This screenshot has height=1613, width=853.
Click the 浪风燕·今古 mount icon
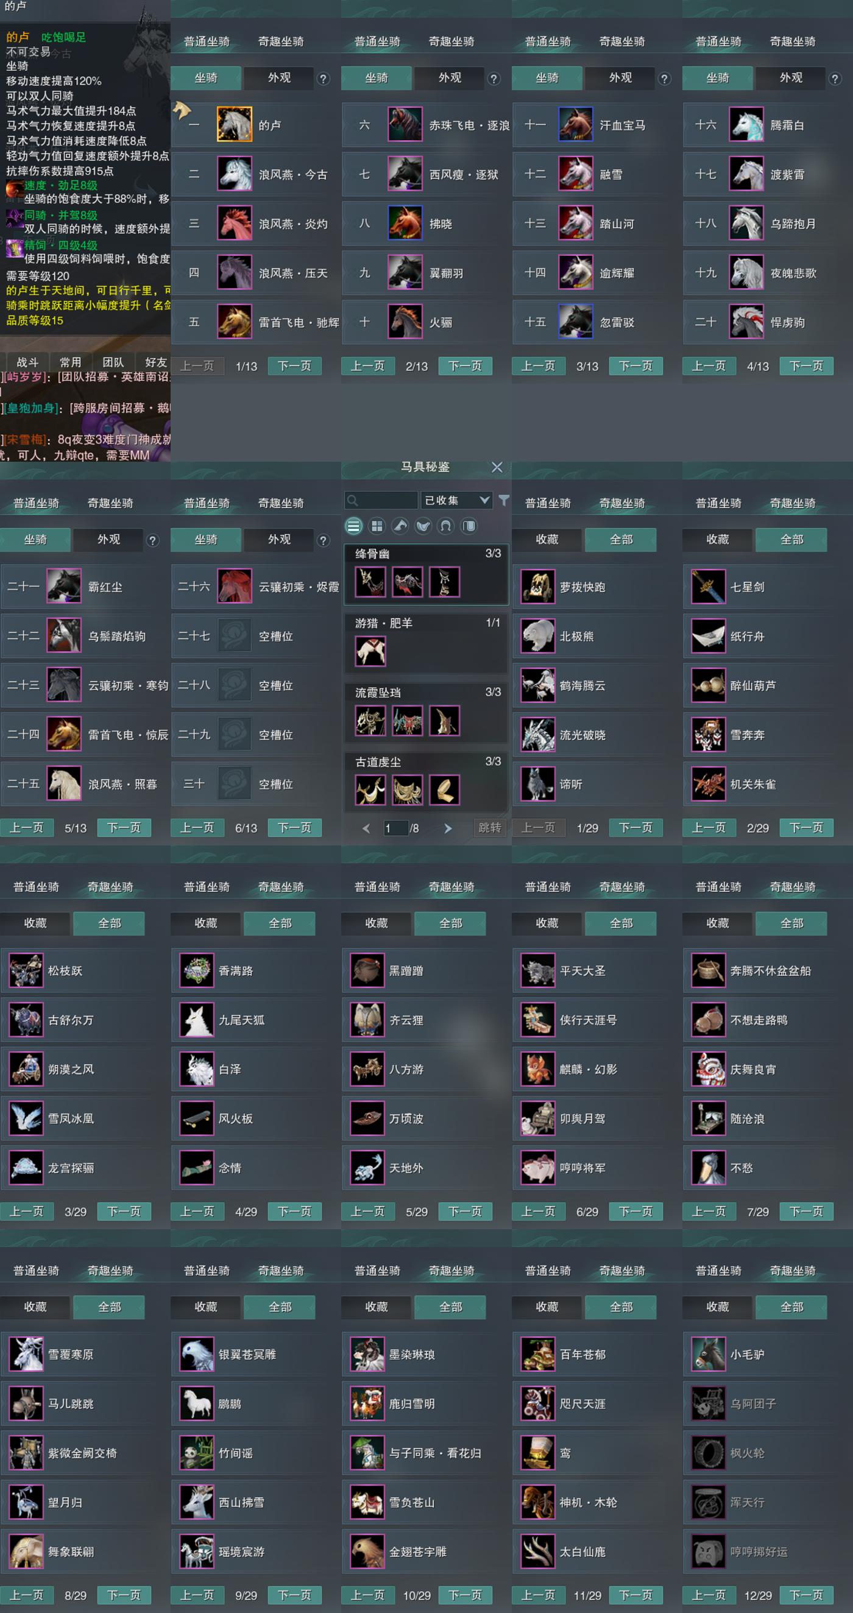coord(234,174)
